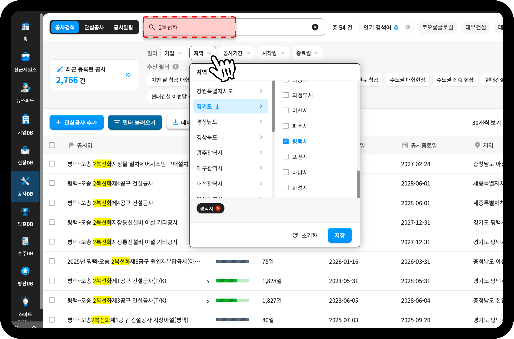
Task: Click the double-arrow on 최근 등록된 공사
Action: coord(128,75)
